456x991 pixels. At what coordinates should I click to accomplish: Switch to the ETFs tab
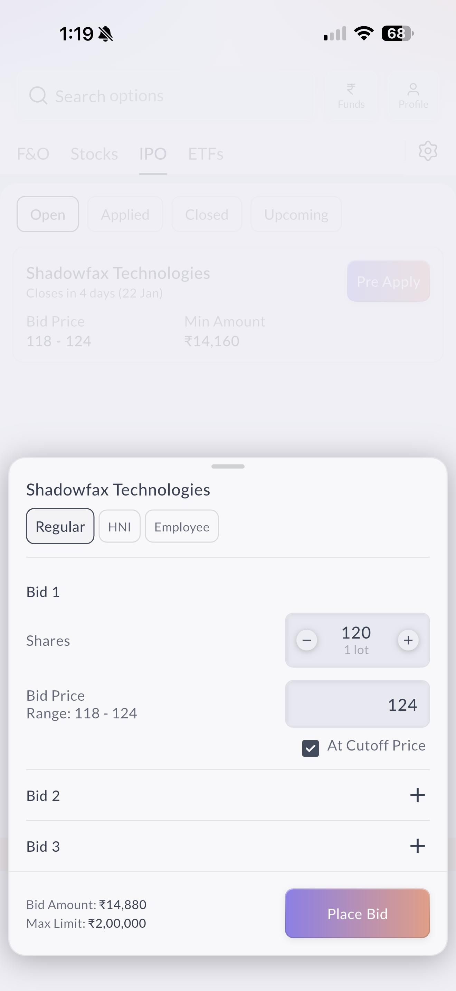click(205, 154)
